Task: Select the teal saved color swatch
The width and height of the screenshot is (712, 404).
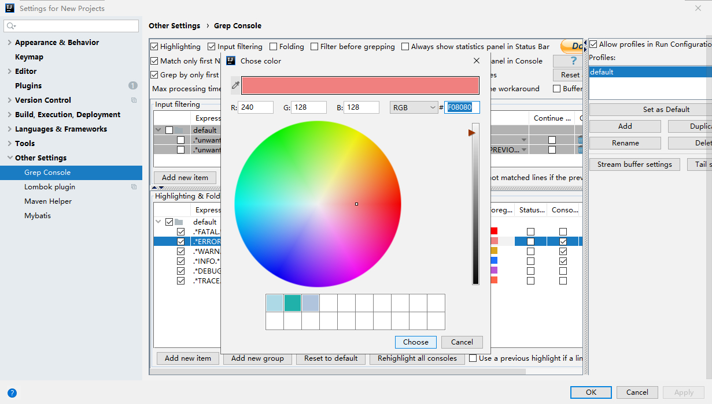Action: tap(293, 303)
